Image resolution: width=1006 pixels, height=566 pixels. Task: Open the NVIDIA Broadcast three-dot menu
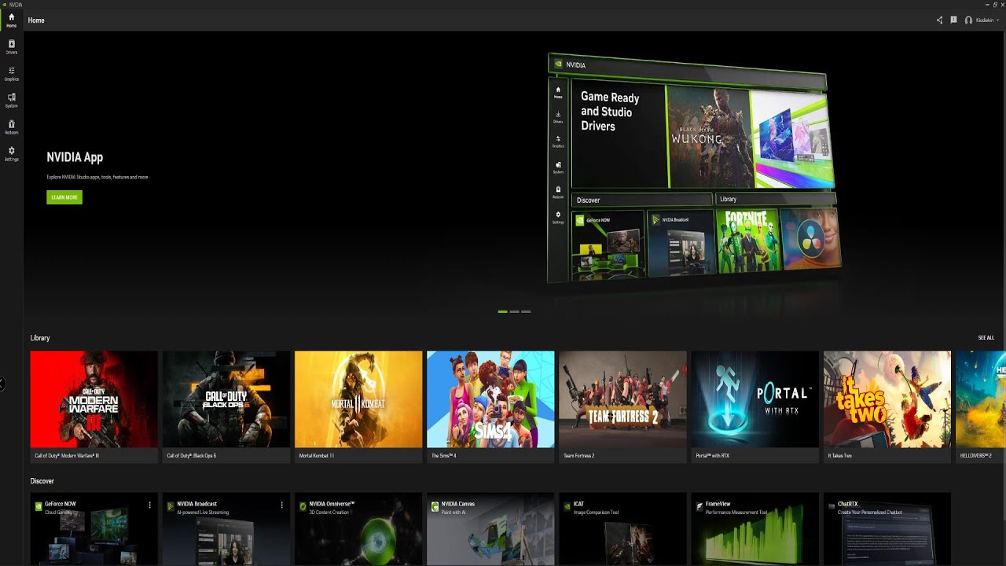tap(281, 505)
